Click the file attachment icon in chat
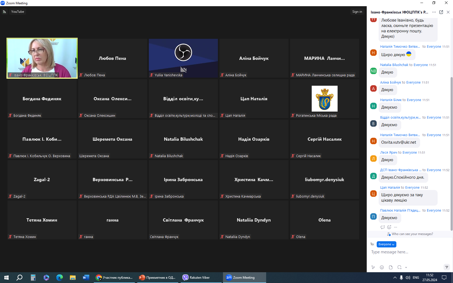 coord(391,267)
